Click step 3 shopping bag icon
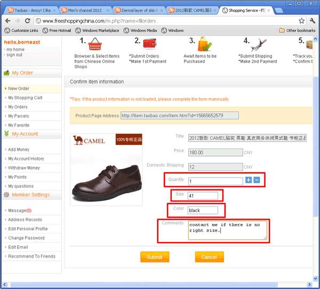Viewport: 320px width, 289px height. point(205,44)
